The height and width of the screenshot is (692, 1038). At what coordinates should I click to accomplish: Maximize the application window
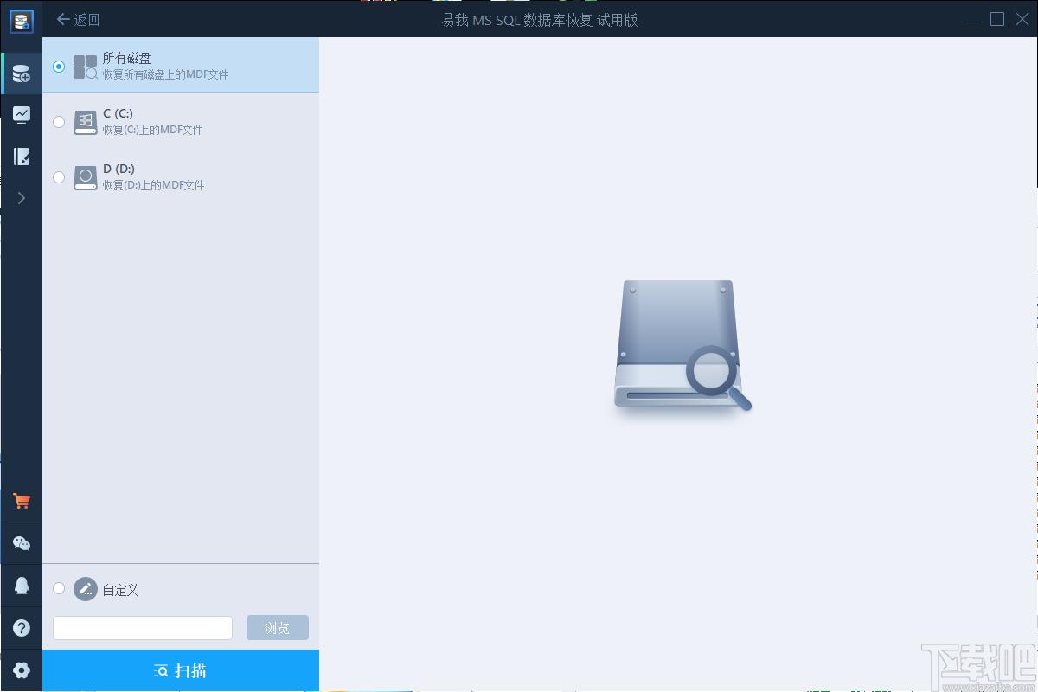(x=997, y=19)
